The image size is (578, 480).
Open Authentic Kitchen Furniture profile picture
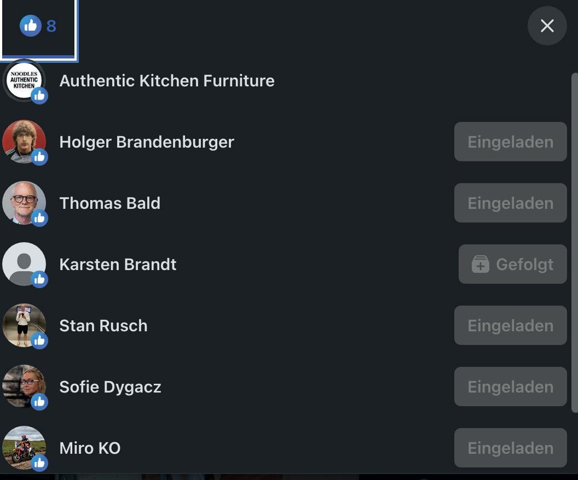pyautogui.click(x=24, y=80)
